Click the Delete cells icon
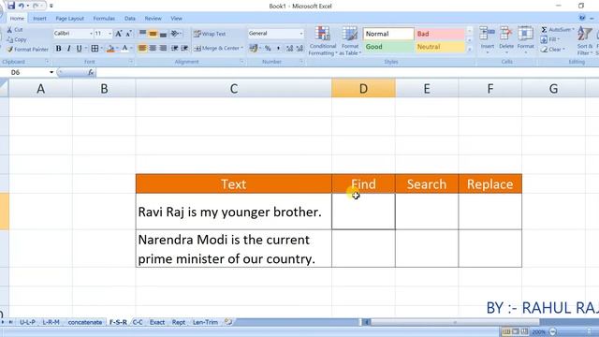 pyautogui.click(x=506, y=34)
